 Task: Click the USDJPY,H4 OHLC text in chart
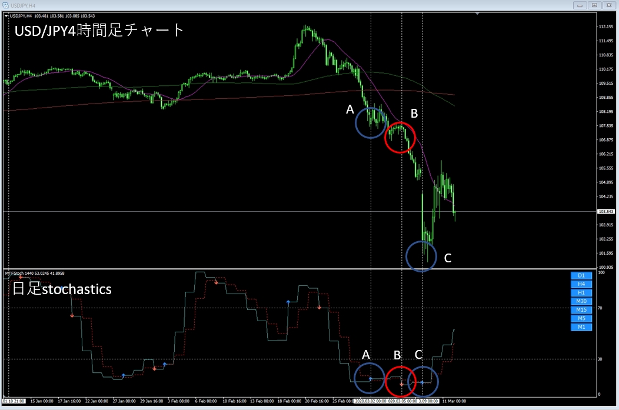point(52,16)
